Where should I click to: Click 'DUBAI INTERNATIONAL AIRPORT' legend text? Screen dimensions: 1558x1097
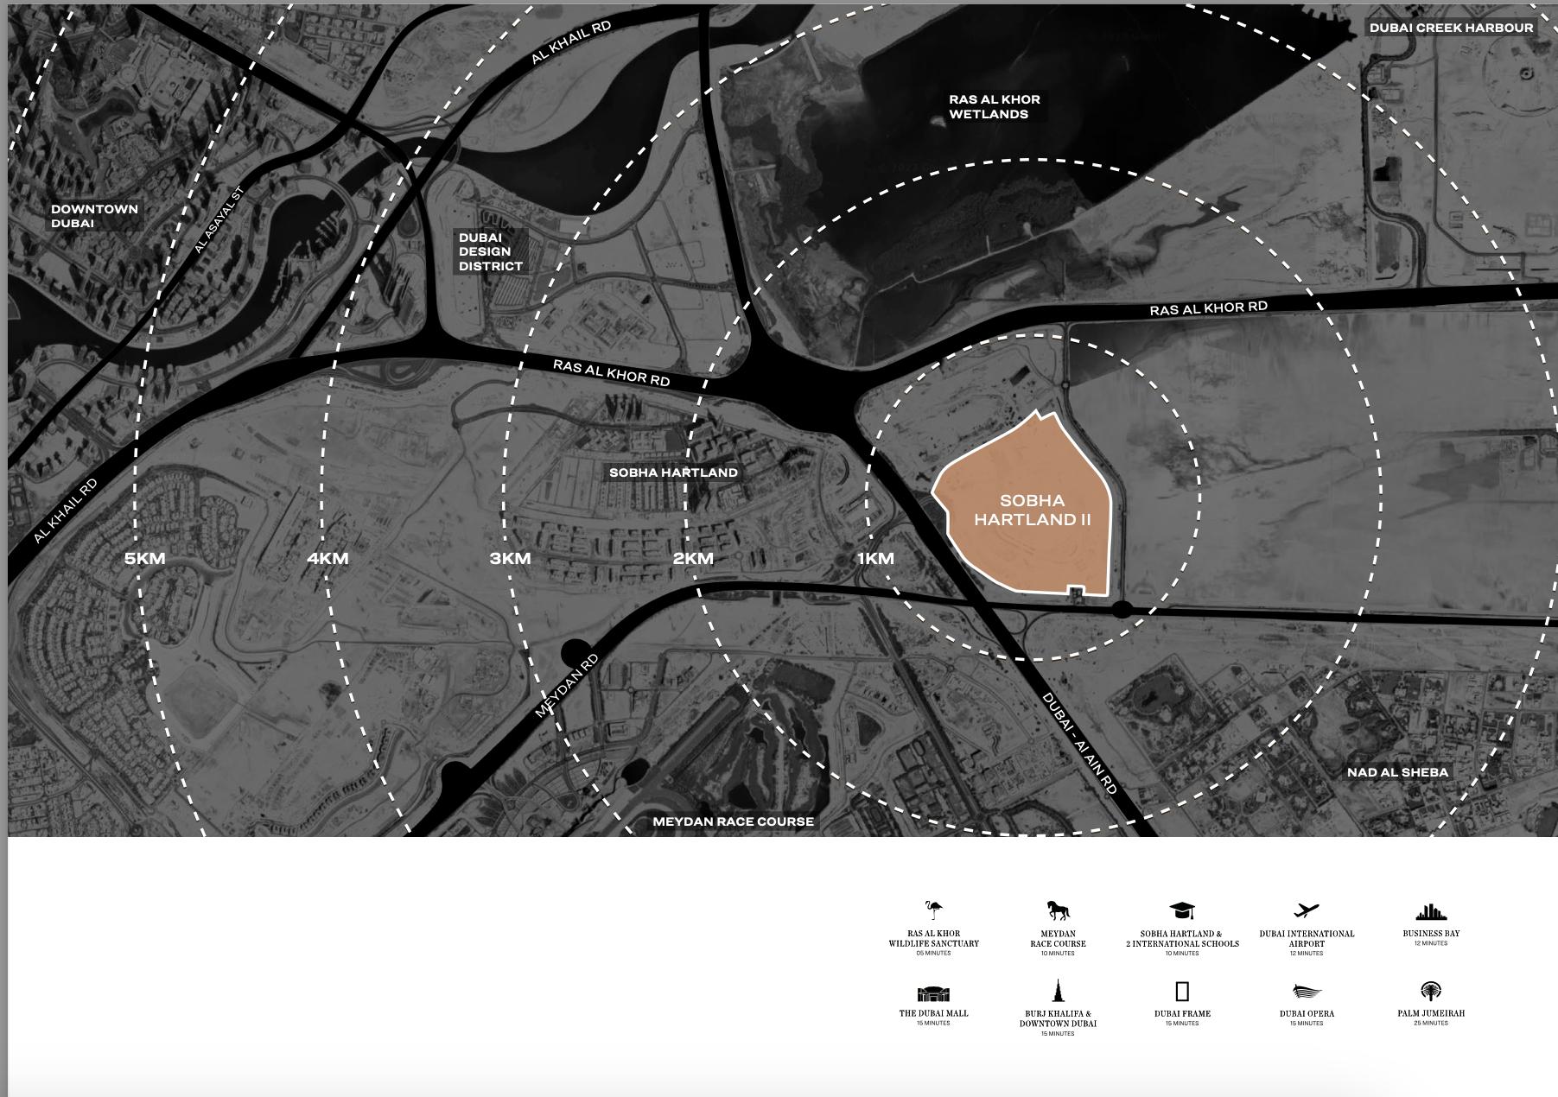coord(1307,939)
